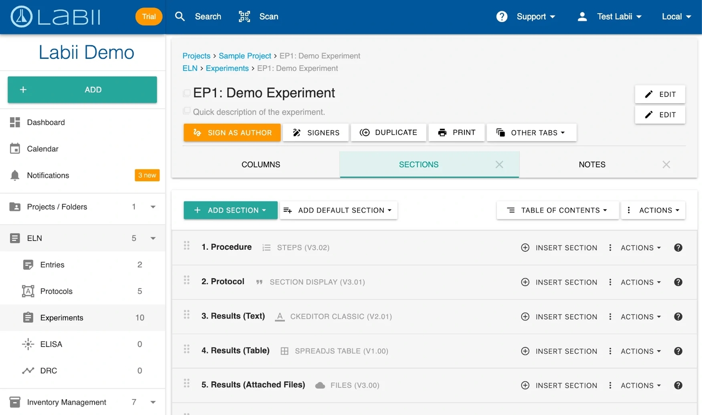Click Sign as Author button

232,133
